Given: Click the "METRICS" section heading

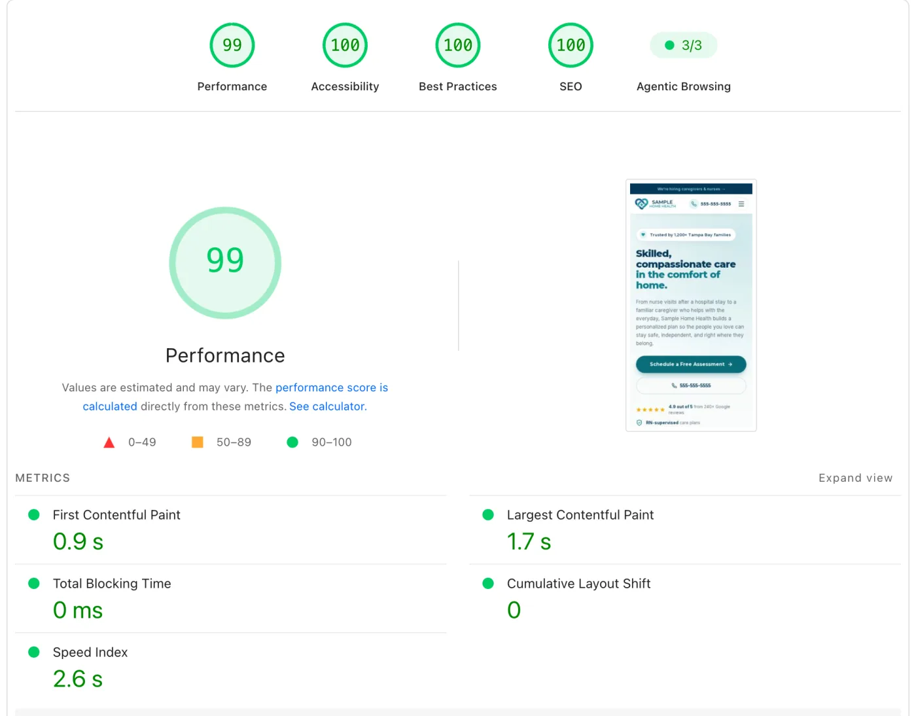Looking at the screenshot, I should pos(43,478).
